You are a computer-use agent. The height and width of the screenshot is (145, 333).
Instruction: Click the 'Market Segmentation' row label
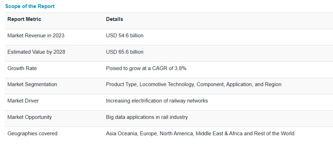[32, 84]
